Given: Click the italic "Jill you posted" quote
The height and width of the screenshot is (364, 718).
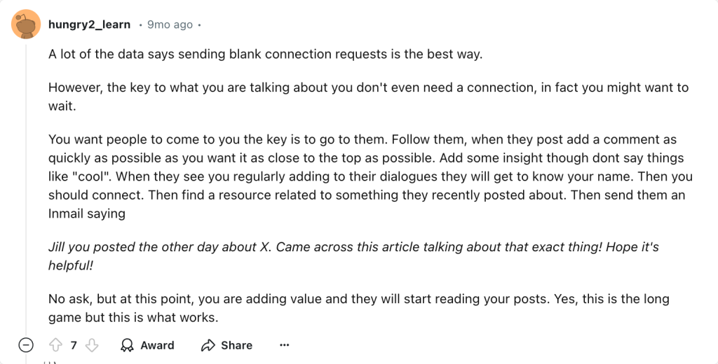Looking at the screenshot, I should [353, 256].
